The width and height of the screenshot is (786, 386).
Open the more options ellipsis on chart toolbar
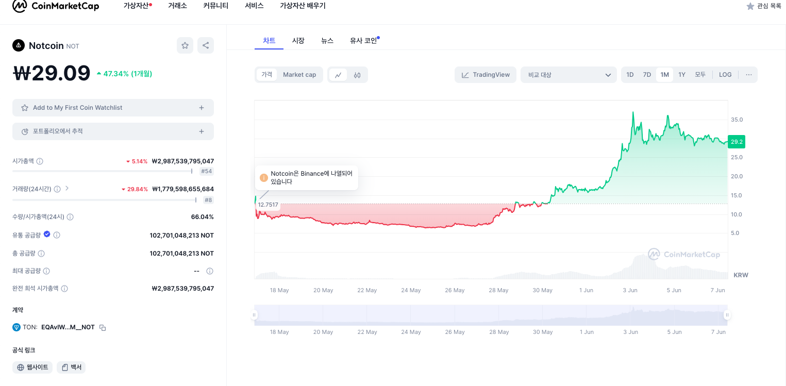[x=749, y=75]
